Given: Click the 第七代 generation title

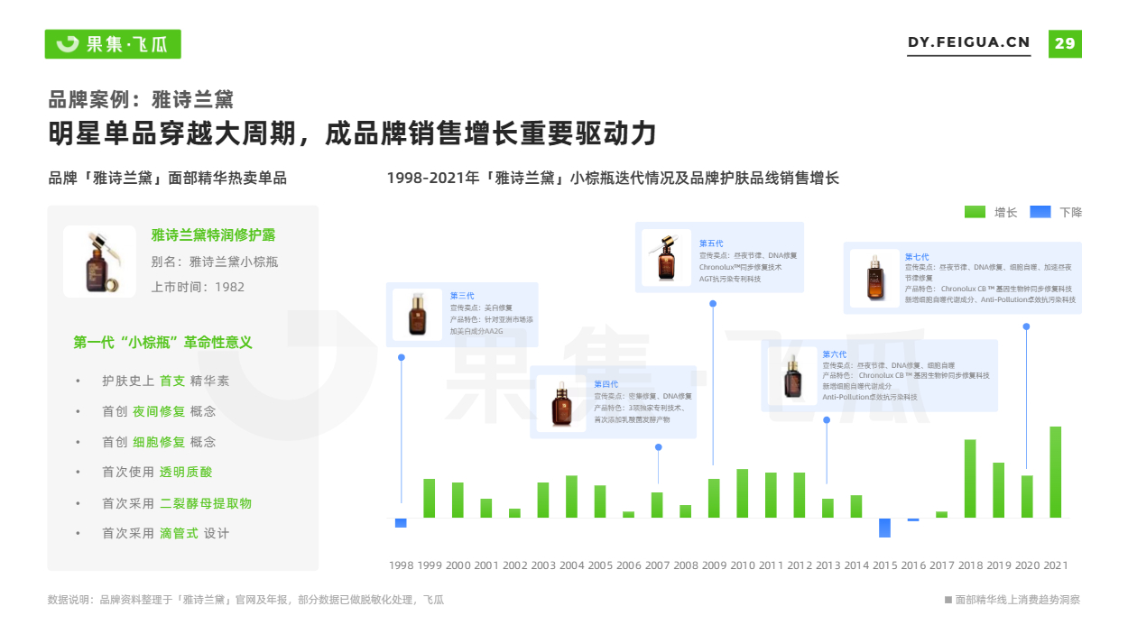Looking at the screenshot, I should 917,257.
